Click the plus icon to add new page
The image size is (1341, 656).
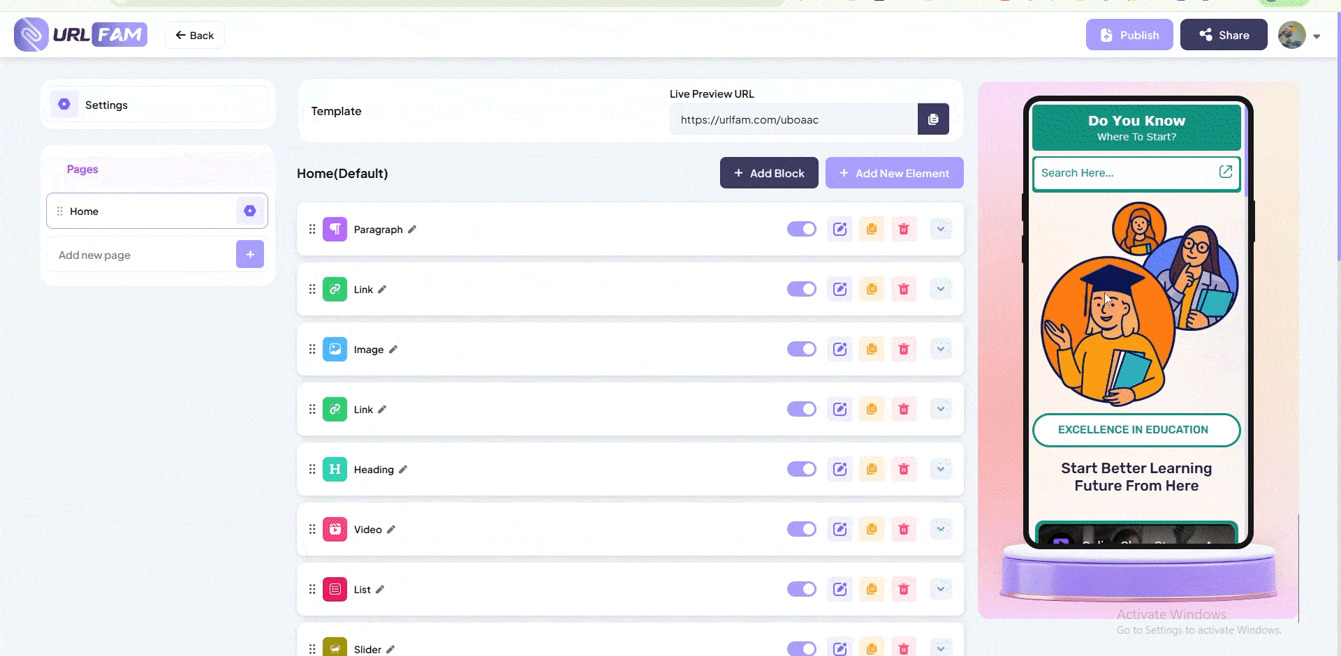pos(250,255)
